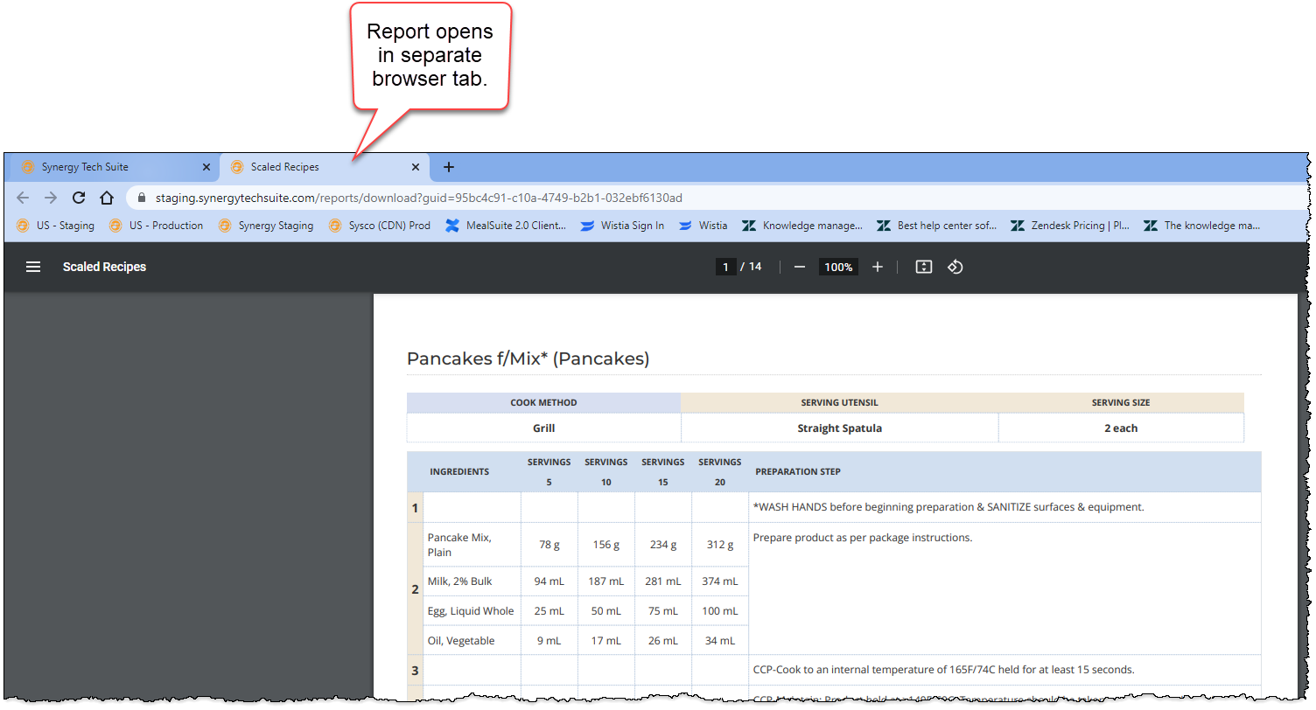The image size is (1316, 710).
Task: Toggle the PDF sidebar hamburger menu
Action: pos(33,267)
